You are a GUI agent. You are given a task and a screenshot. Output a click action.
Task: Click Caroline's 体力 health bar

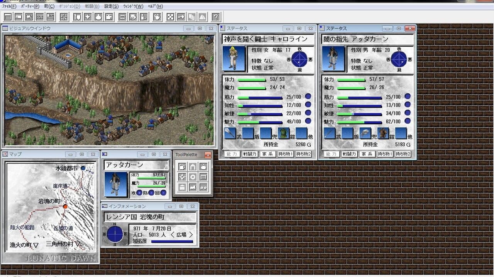coord(252,80)
